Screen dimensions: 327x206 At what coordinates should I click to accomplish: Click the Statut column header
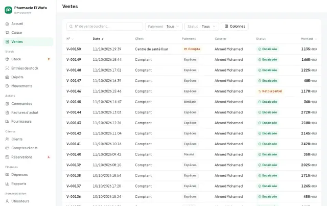coord(261,39)
